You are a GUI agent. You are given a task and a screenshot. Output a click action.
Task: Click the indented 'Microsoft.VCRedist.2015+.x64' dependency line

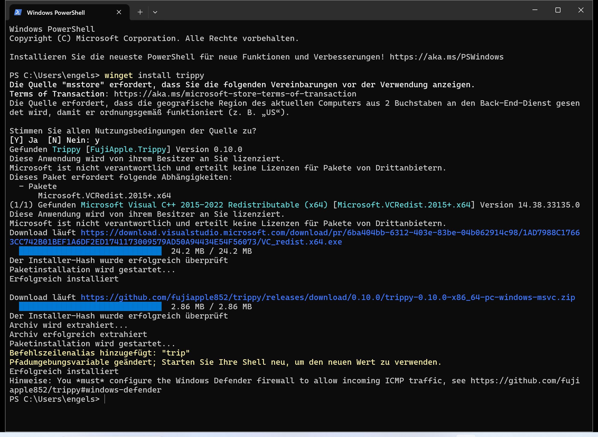coord(104,196)
